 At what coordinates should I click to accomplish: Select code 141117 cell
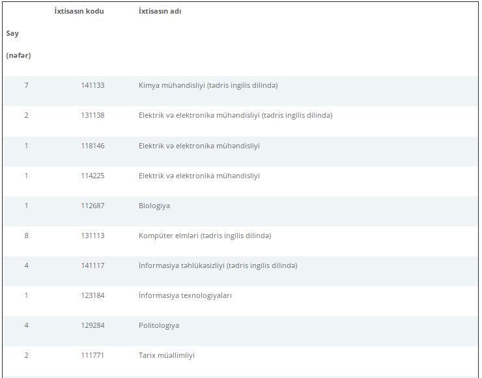pos(92,265)
